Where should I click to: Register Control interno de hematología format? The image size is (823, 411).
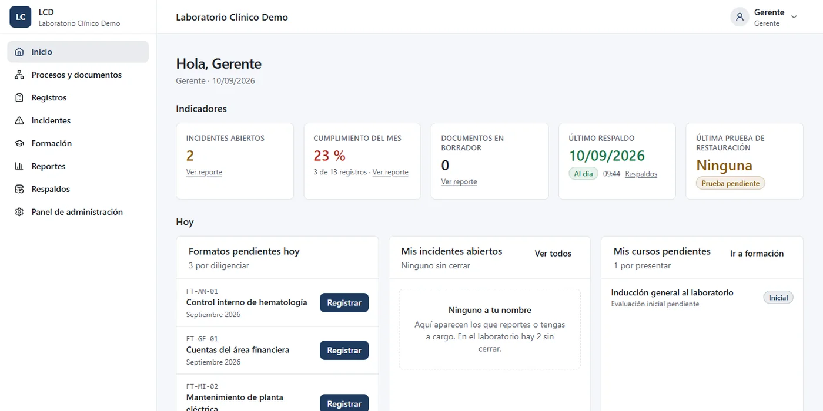point(344,303)
